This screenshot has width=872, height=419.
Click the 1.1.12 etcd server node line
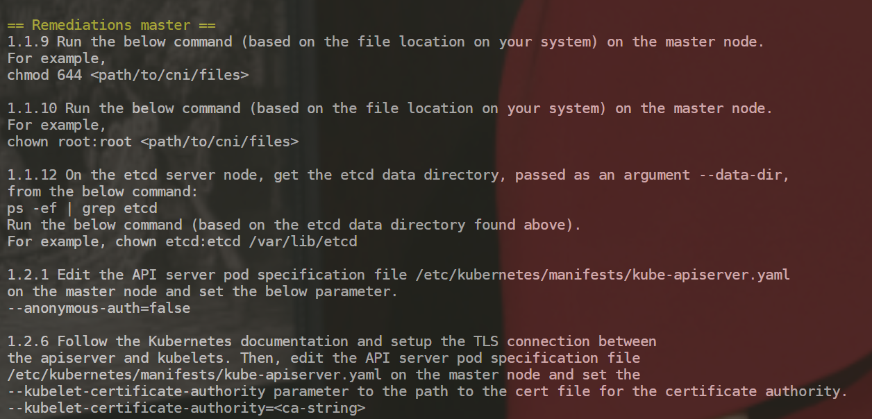point(399,175)
